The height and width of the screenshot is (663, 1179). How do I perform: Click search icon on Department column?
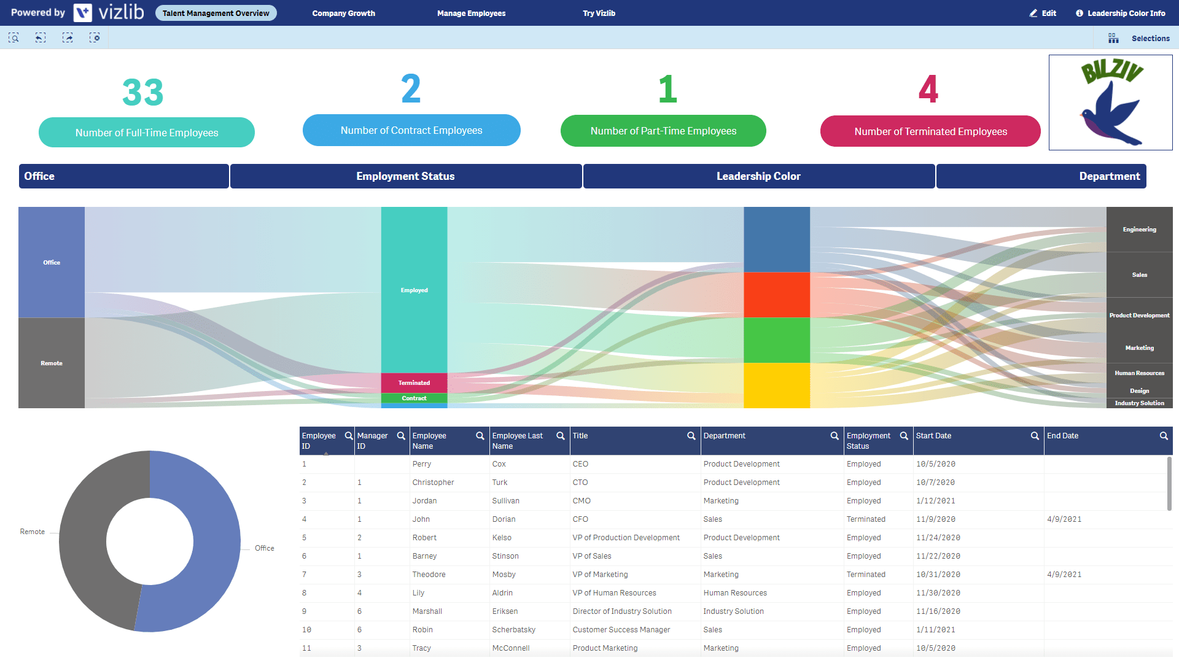tap(835, 436)
